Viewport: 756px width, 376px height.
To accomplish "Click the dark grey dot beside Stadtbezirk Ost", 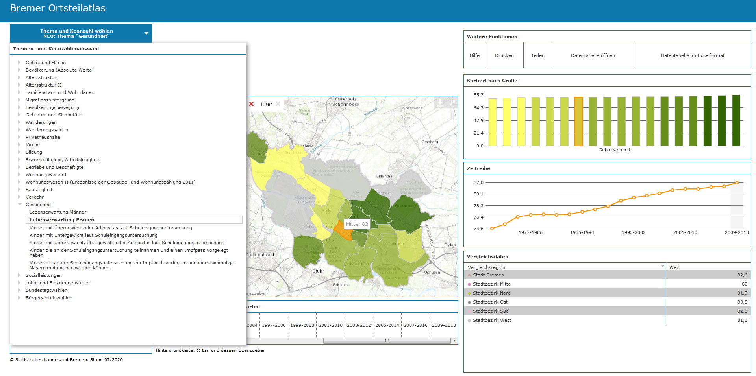I will tap(469, 302).
